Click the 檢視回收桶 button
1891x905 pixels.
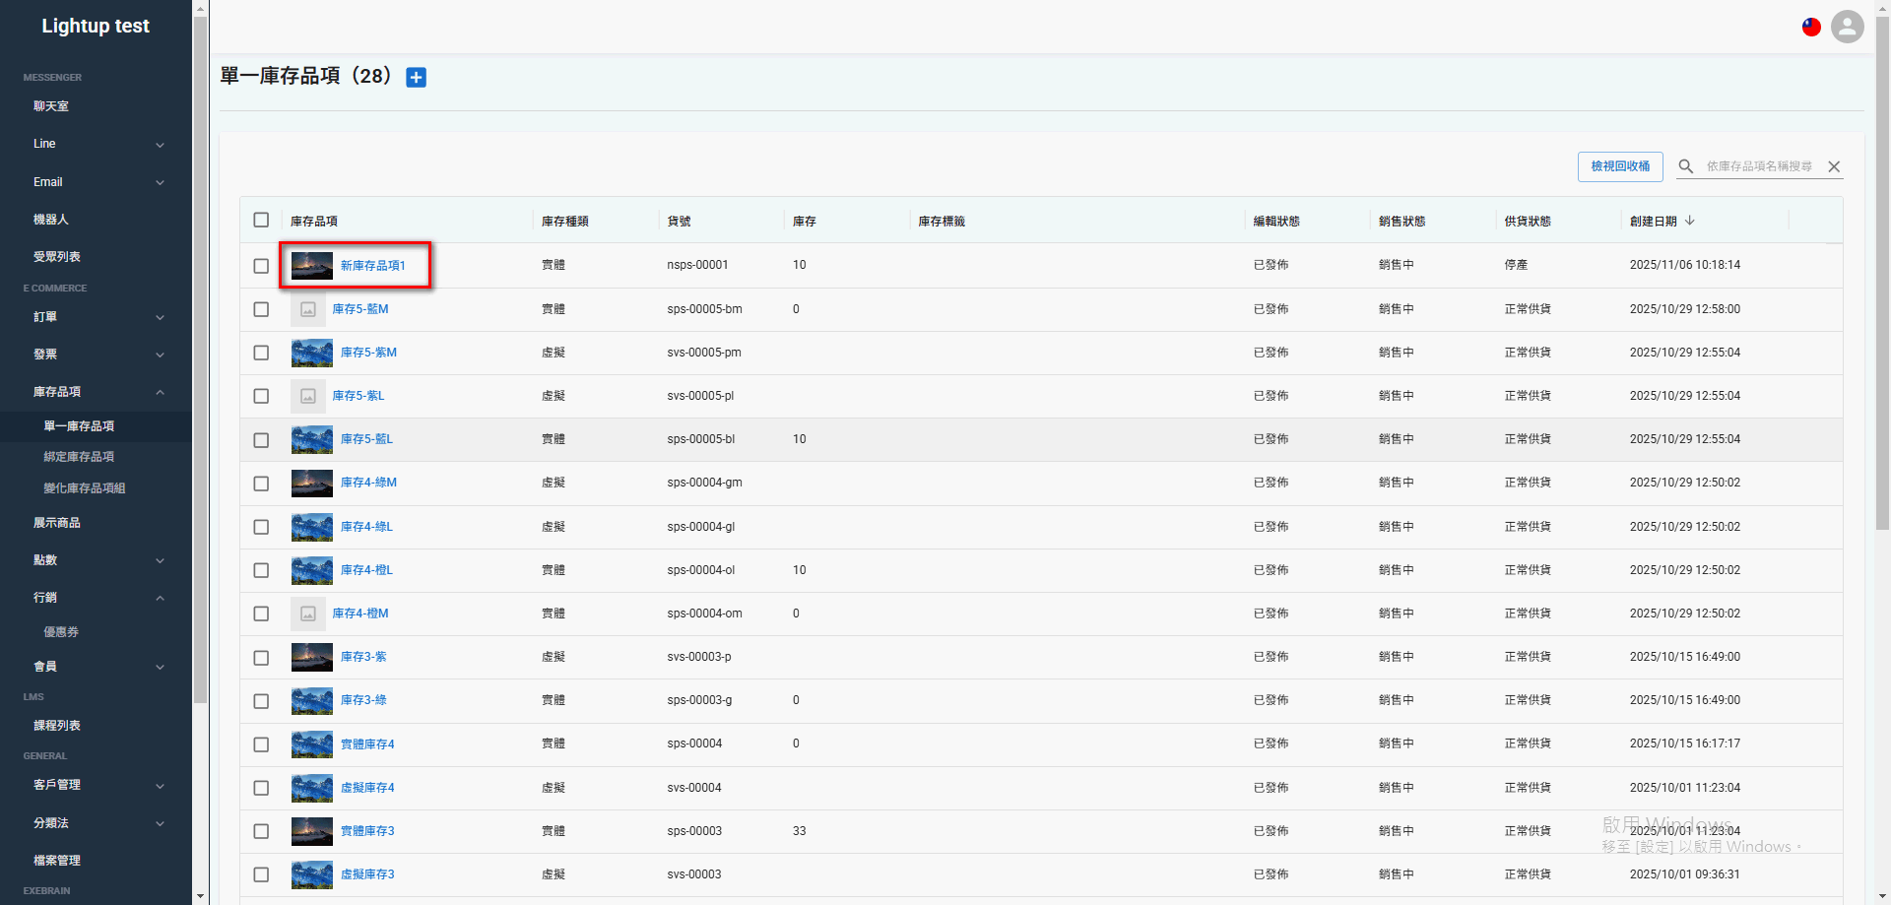(x=1620, y=166)
